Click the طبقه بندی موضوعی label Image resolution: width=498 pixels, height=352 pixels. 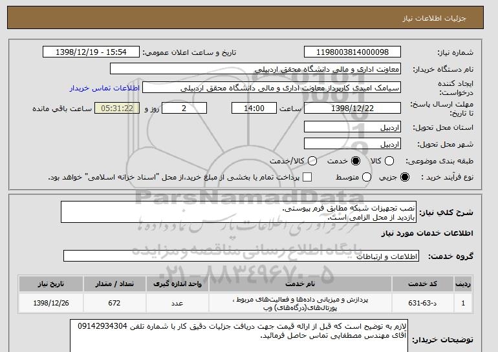[439, 161]
